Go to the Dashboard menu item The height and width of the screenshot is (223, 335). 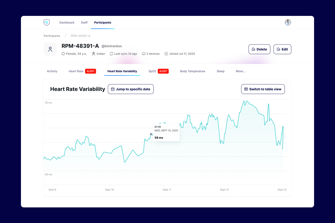tap(67, 23)
